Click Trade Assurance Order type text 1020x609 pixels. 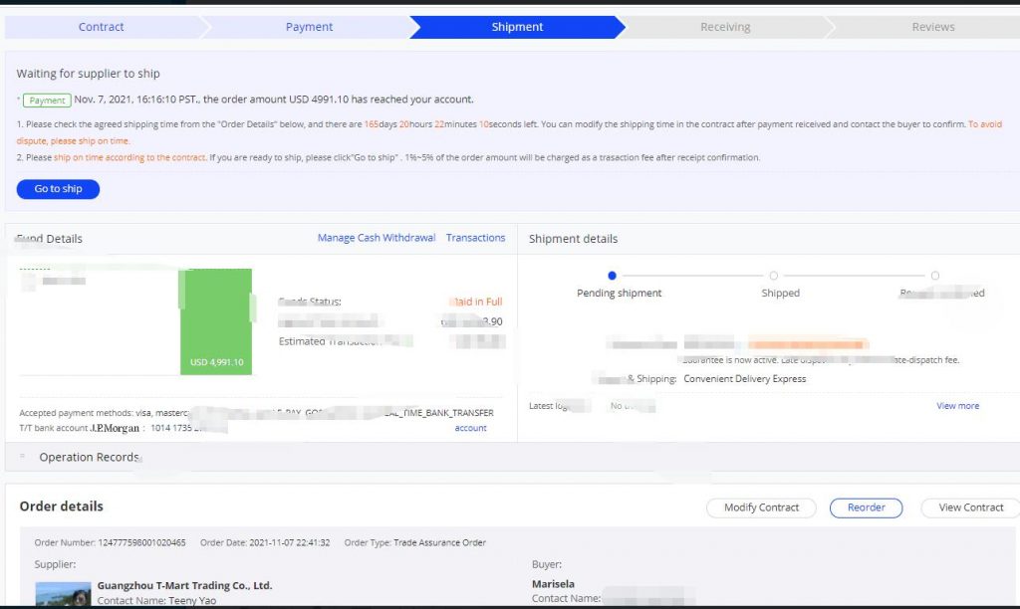pos(439,542)
